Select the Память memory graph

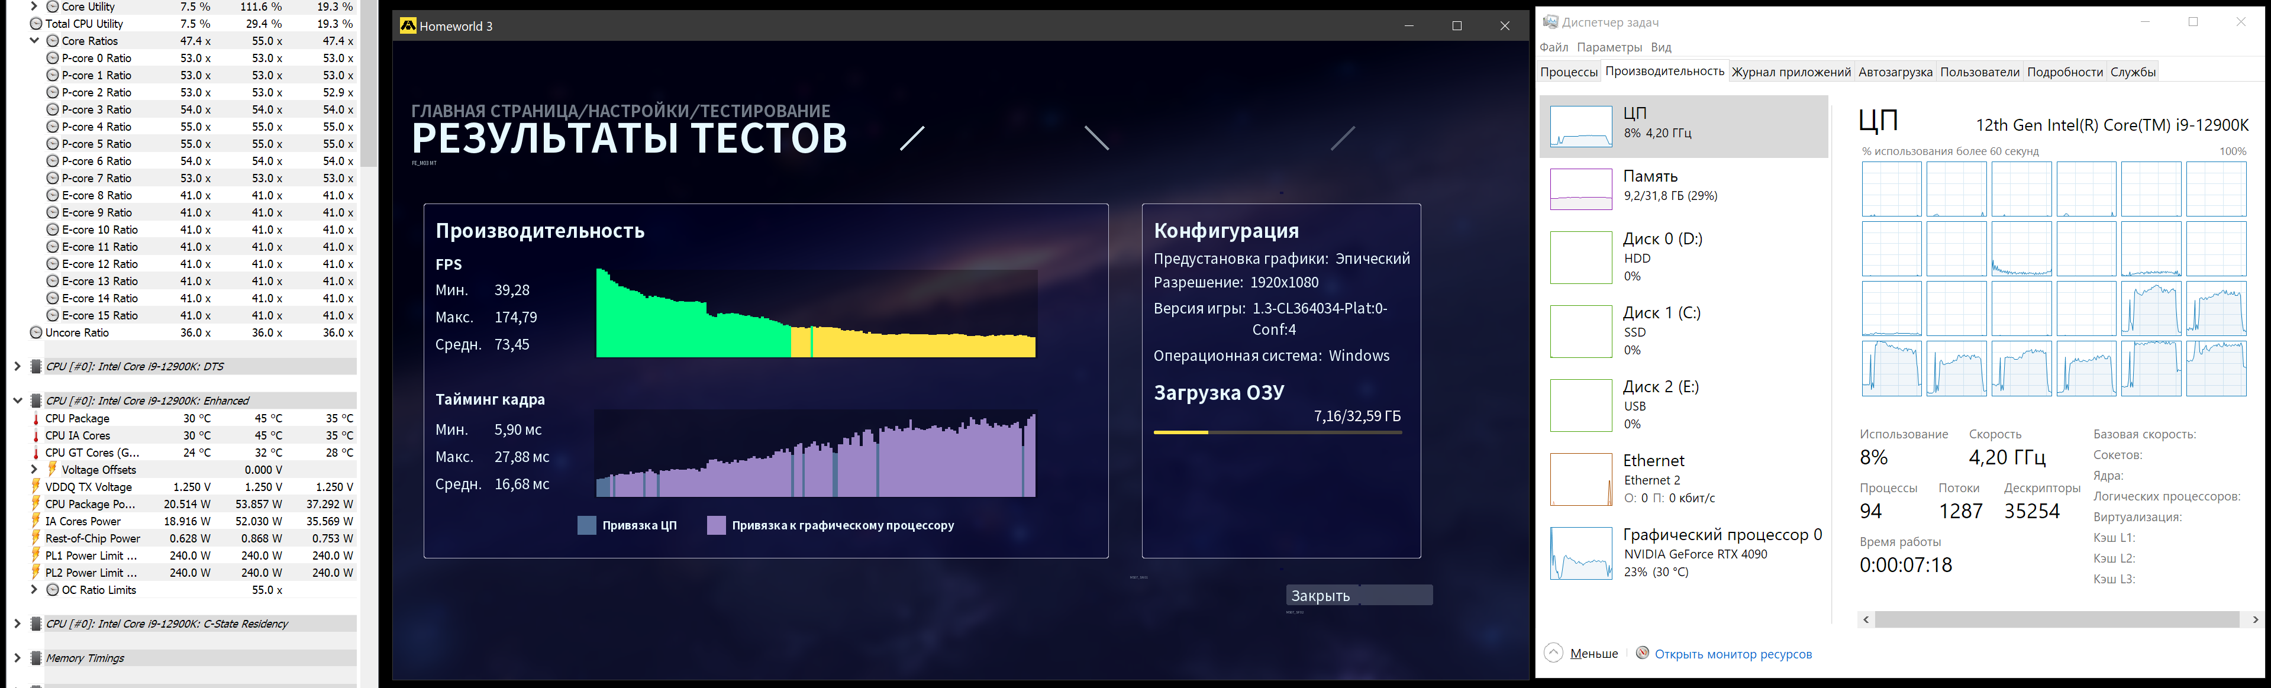click(x=1580, y=189)
